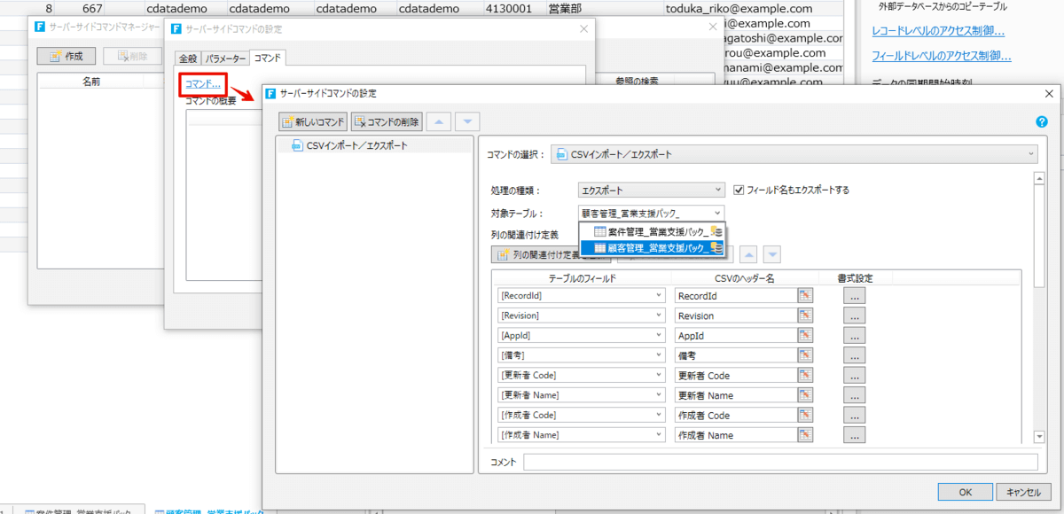Move column mapping down arrow icon
This screenshot has width=1064, height=514.
click(x=772, y=254)
